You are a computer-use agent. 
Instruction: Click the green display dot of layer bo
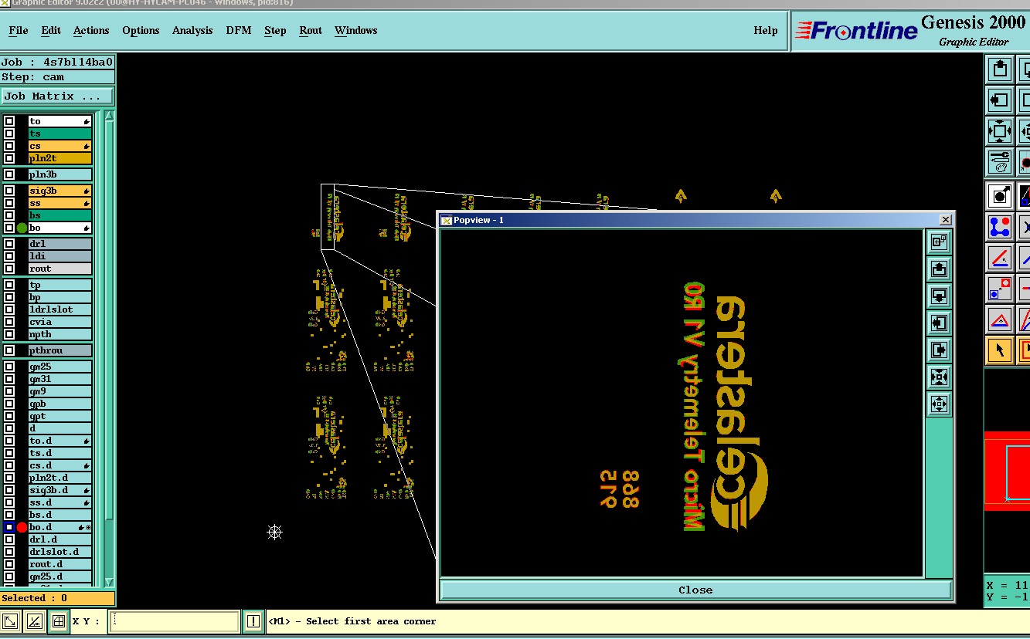point(22,228)
